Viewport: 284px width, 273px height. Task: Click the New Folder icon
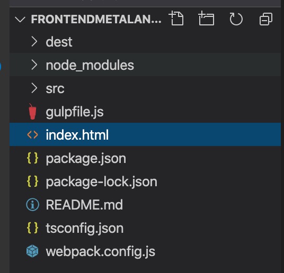click(206, 19)
